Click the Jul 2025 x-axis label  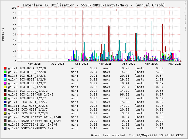(58, 64)
